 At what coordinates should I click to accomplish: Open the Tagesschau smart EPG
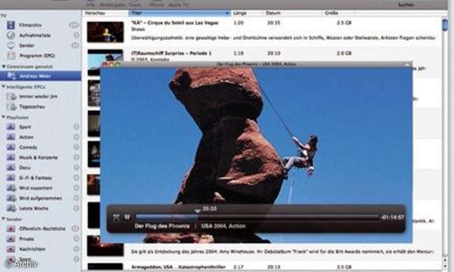32,107
